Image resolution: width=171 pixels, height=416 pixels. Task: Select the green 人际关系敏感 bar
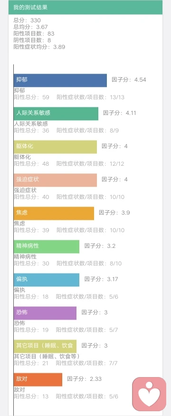[56, 113]
